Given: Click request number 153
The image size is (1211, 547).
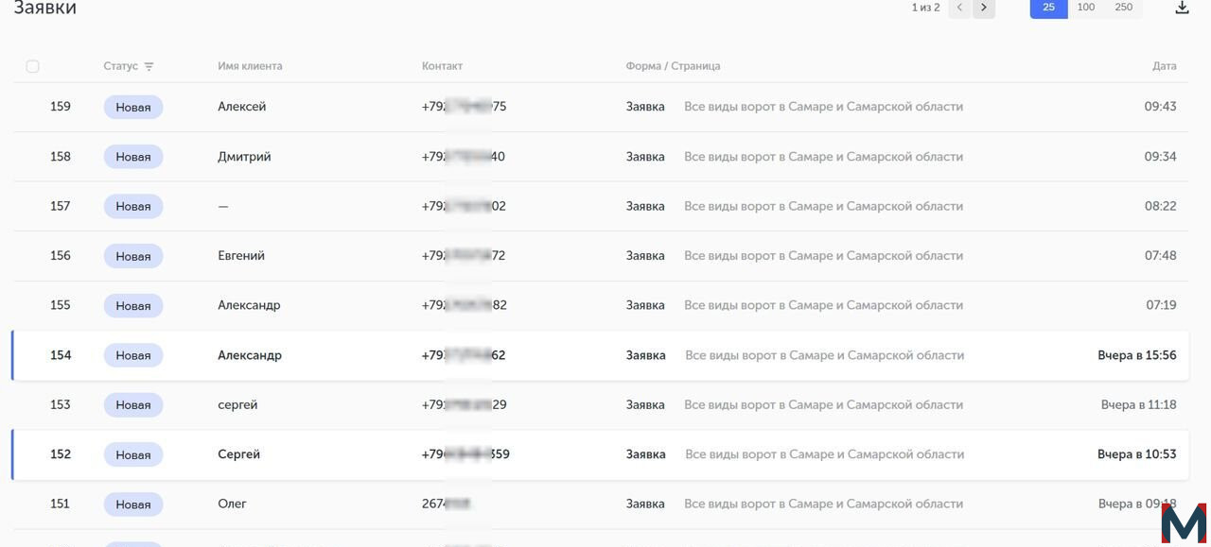Looking at the screenshot, I should 61,404.
